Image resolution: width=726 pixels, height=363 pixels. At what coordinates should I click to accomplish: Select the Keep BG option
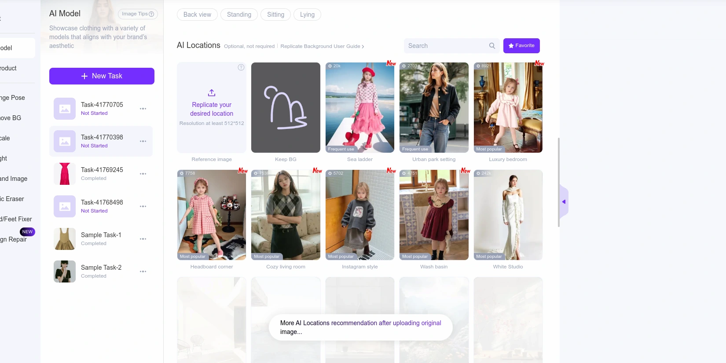click(286, 108)
